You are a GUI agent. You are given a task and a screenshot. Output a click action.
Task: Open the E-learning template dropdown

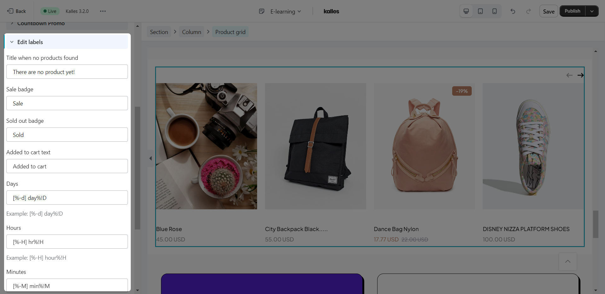[x=285, y=11]
